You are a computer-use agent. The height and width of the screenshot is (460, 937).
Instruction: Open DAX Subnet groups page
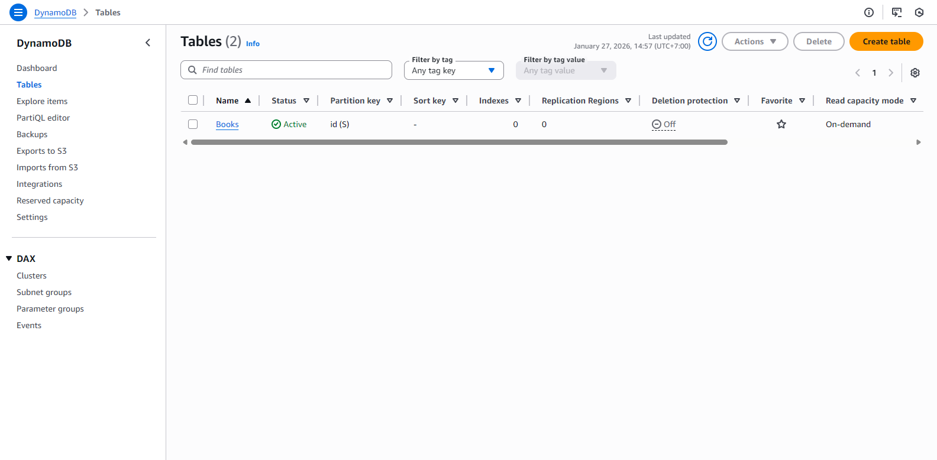(44, 292)
